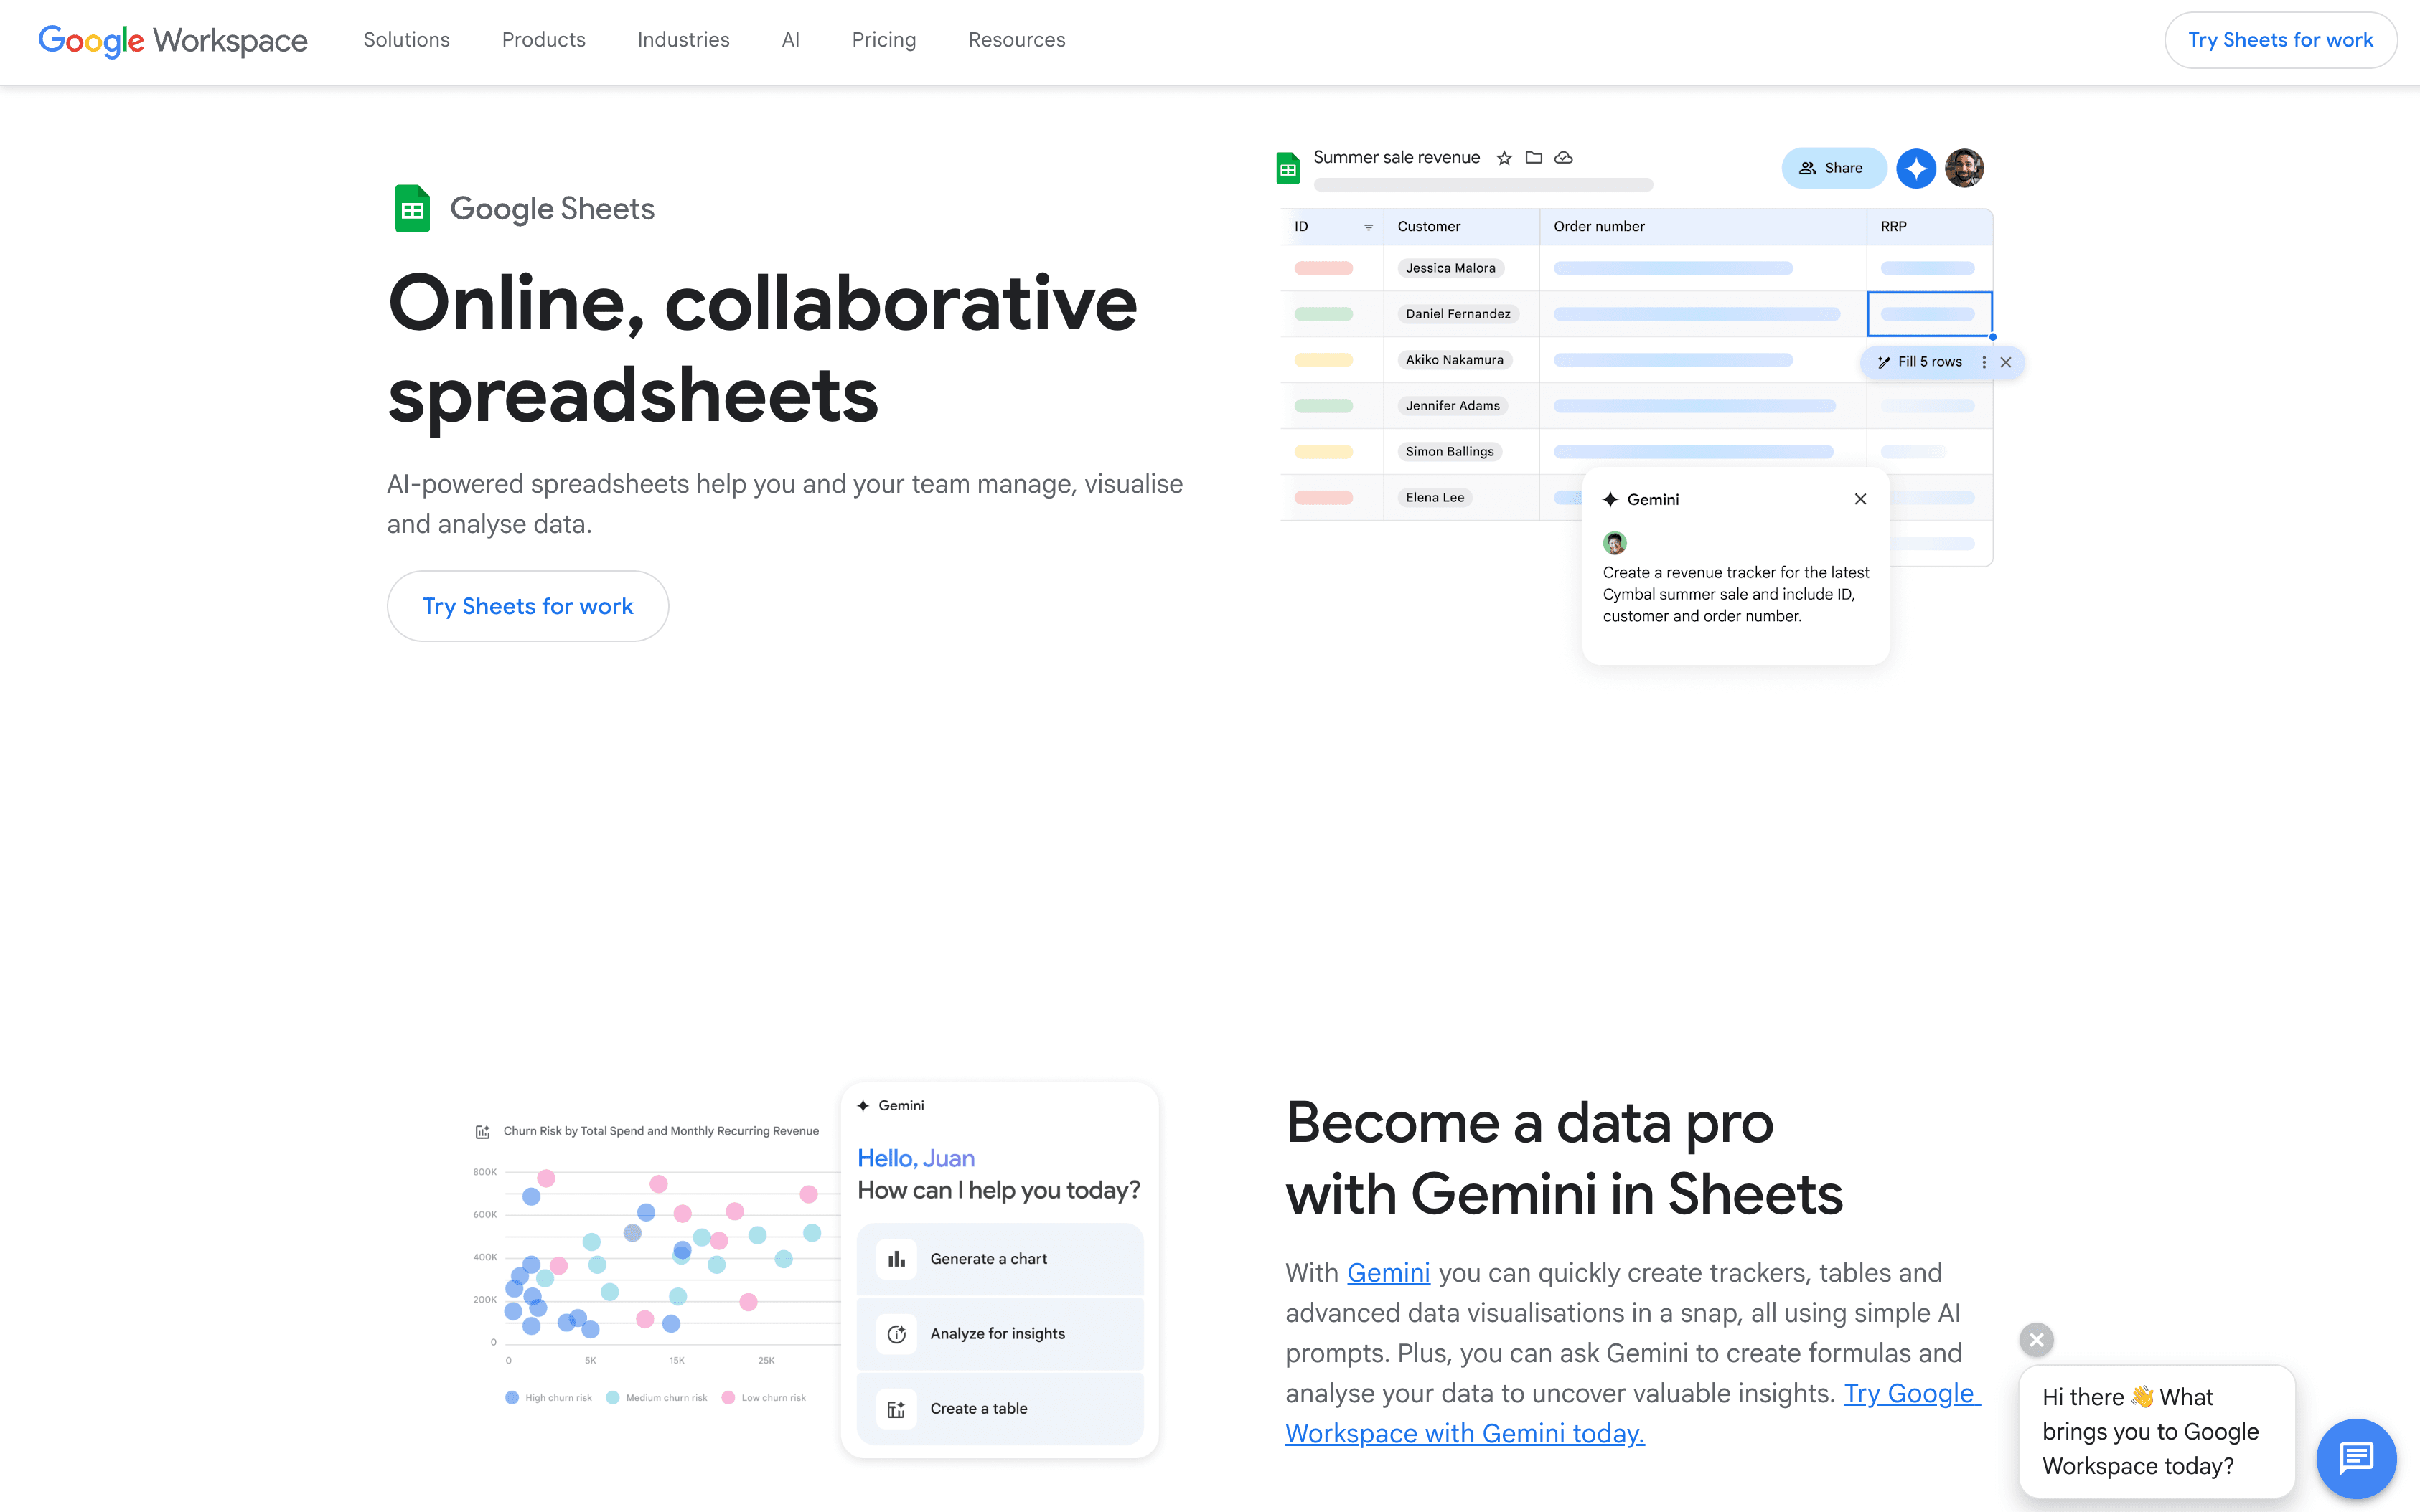Close the Gemini prompt panel

coord(1861,499)
